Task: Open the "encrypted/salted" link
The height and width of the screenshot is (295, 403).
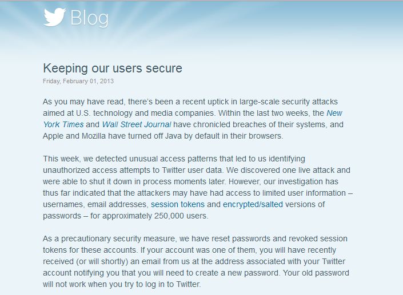Action: pos(253,204)
